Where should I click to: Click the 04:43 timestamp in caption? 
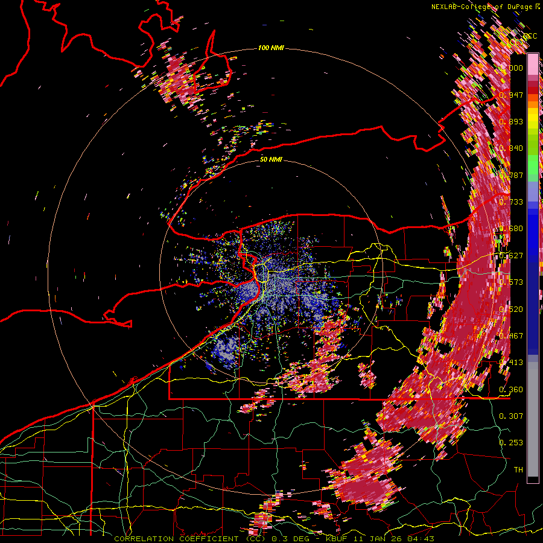[x=422, y=539]
